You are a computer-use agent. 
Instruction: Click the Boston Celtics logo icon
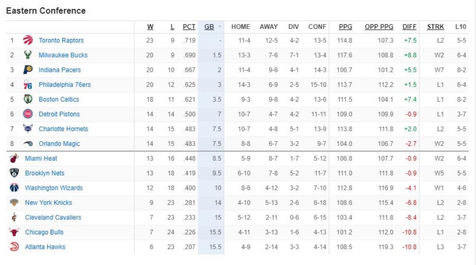pos(28,99)
